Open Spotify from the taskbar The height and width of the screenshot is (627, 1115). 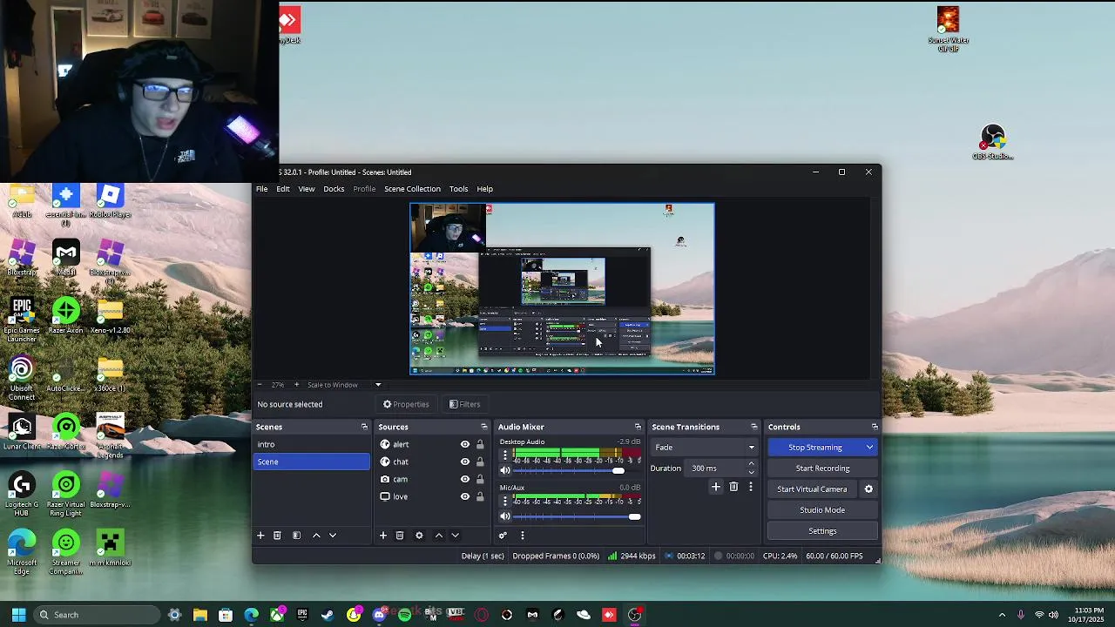pyautogui.click(x=404, y=615)
